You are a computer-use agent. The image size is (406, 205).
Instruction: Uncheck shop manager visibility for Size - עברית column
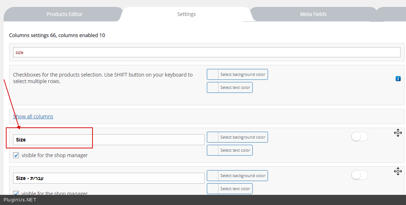(x=16, y=193)
